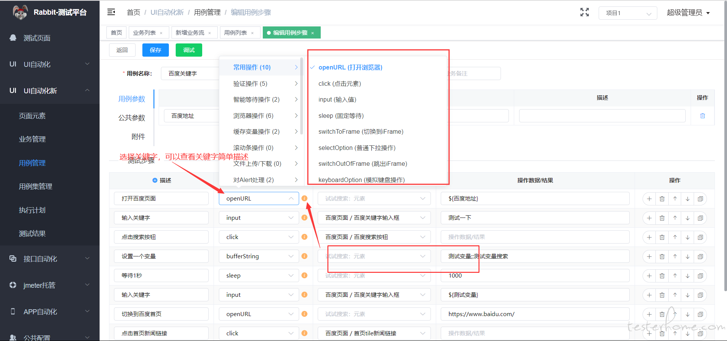
Task: Click the info icon next to openURL keyword
Action: click(304, 198)
